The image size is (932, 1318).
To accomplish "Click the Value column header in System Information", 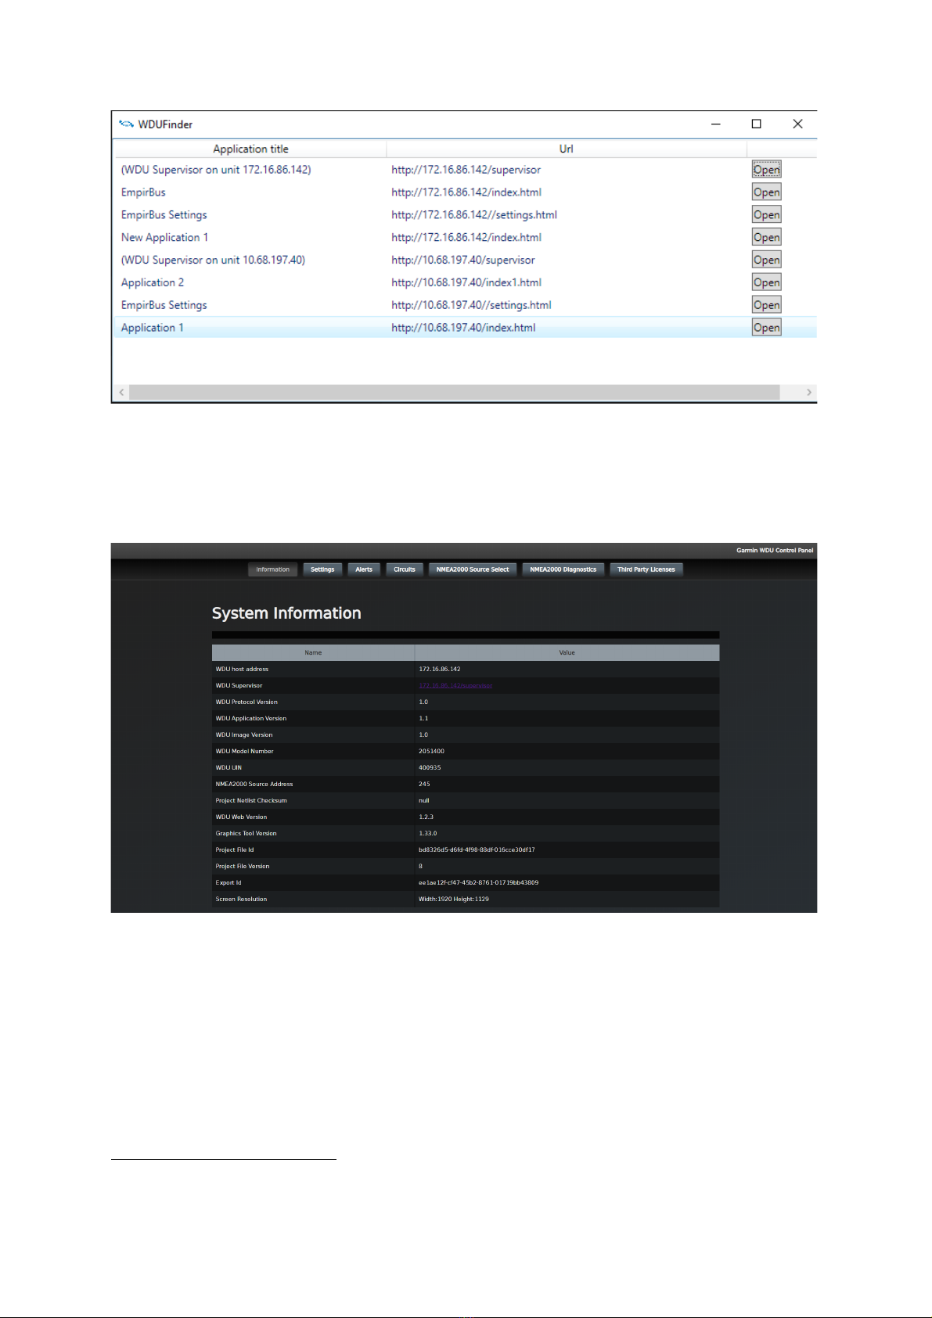I will pos(567,652).
